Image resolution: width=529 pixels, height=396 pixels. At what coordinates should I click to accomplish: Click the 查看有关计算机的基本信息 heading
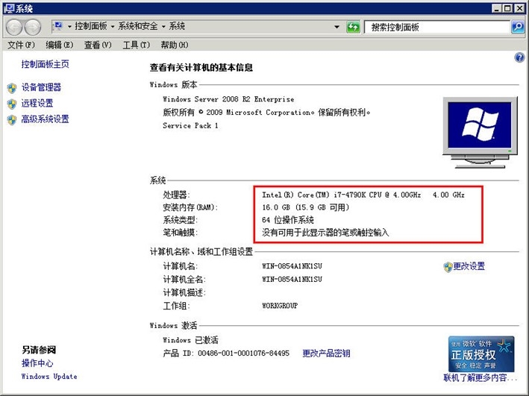pyautogui.click(x=201, y=68)
